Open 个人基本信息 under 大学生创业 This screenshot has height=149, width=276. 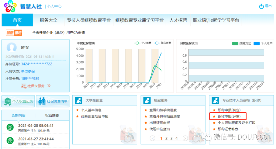click(91, 110)
